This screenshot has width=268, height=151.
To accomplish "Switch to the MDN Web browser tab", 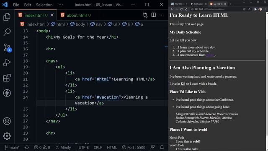I will (198, 4).
